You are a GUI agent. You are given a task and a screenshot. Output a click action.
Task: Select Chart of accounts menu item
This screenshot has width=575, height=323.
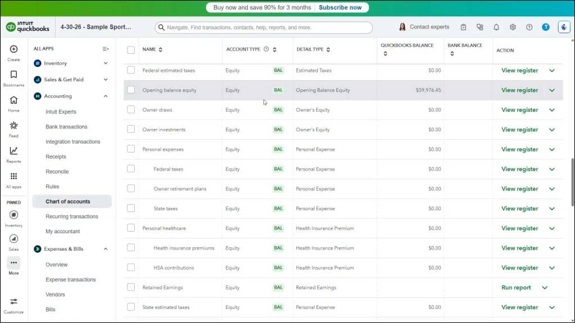[72, 201]
